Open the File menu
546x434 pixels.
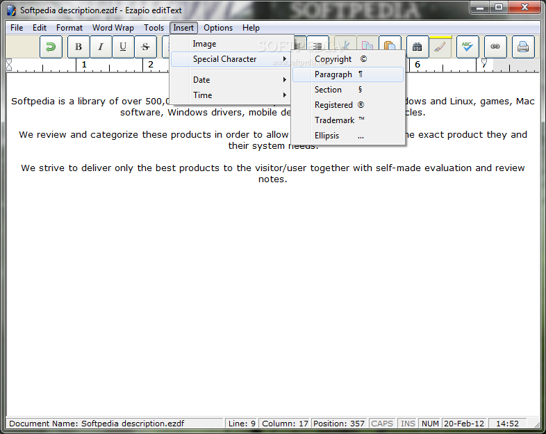click(17, 28)
